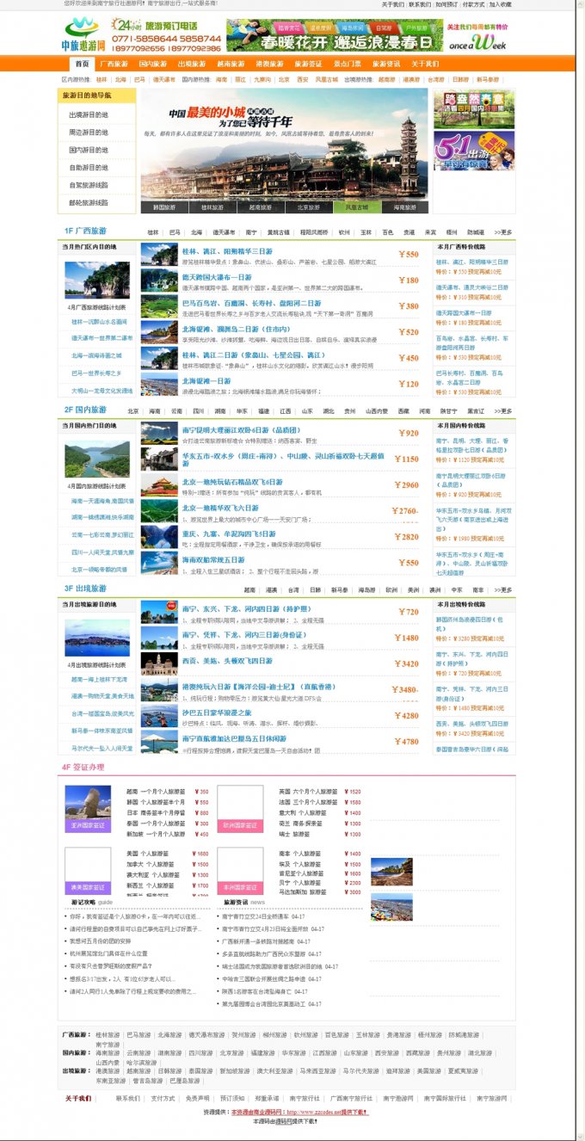Screen dimensions: 585x1141
Task: Select 国内游目的地 in sidebar
Action: click(89, 150)
